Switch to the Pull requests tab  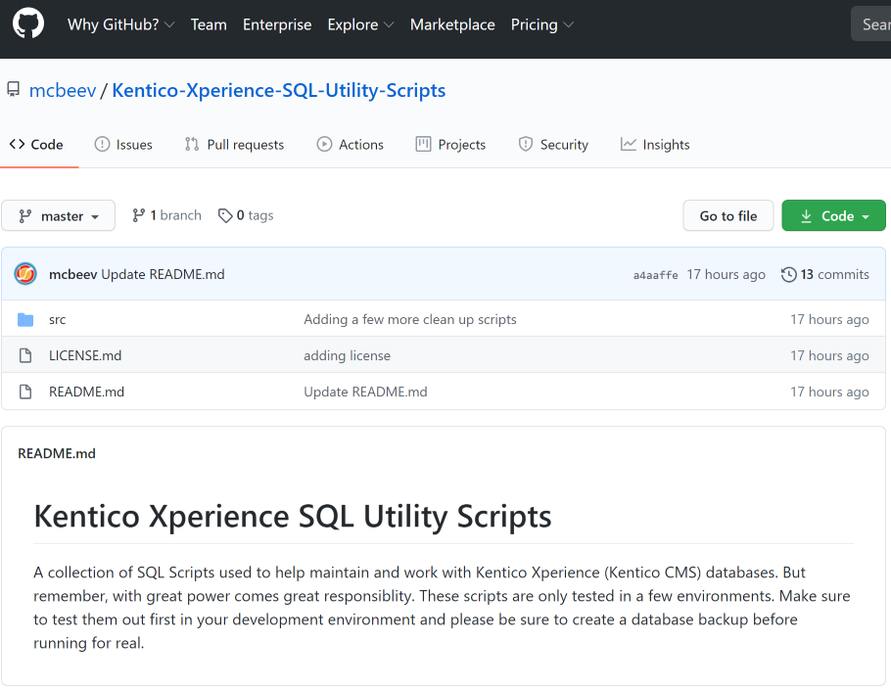[234, 144]
